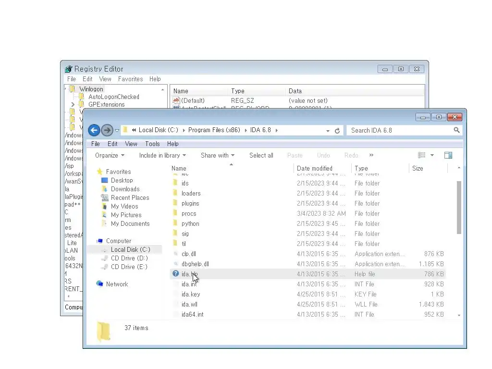Click the Undo toolbar button
Viewport: 492px width, 369px height.
[323, 155]
